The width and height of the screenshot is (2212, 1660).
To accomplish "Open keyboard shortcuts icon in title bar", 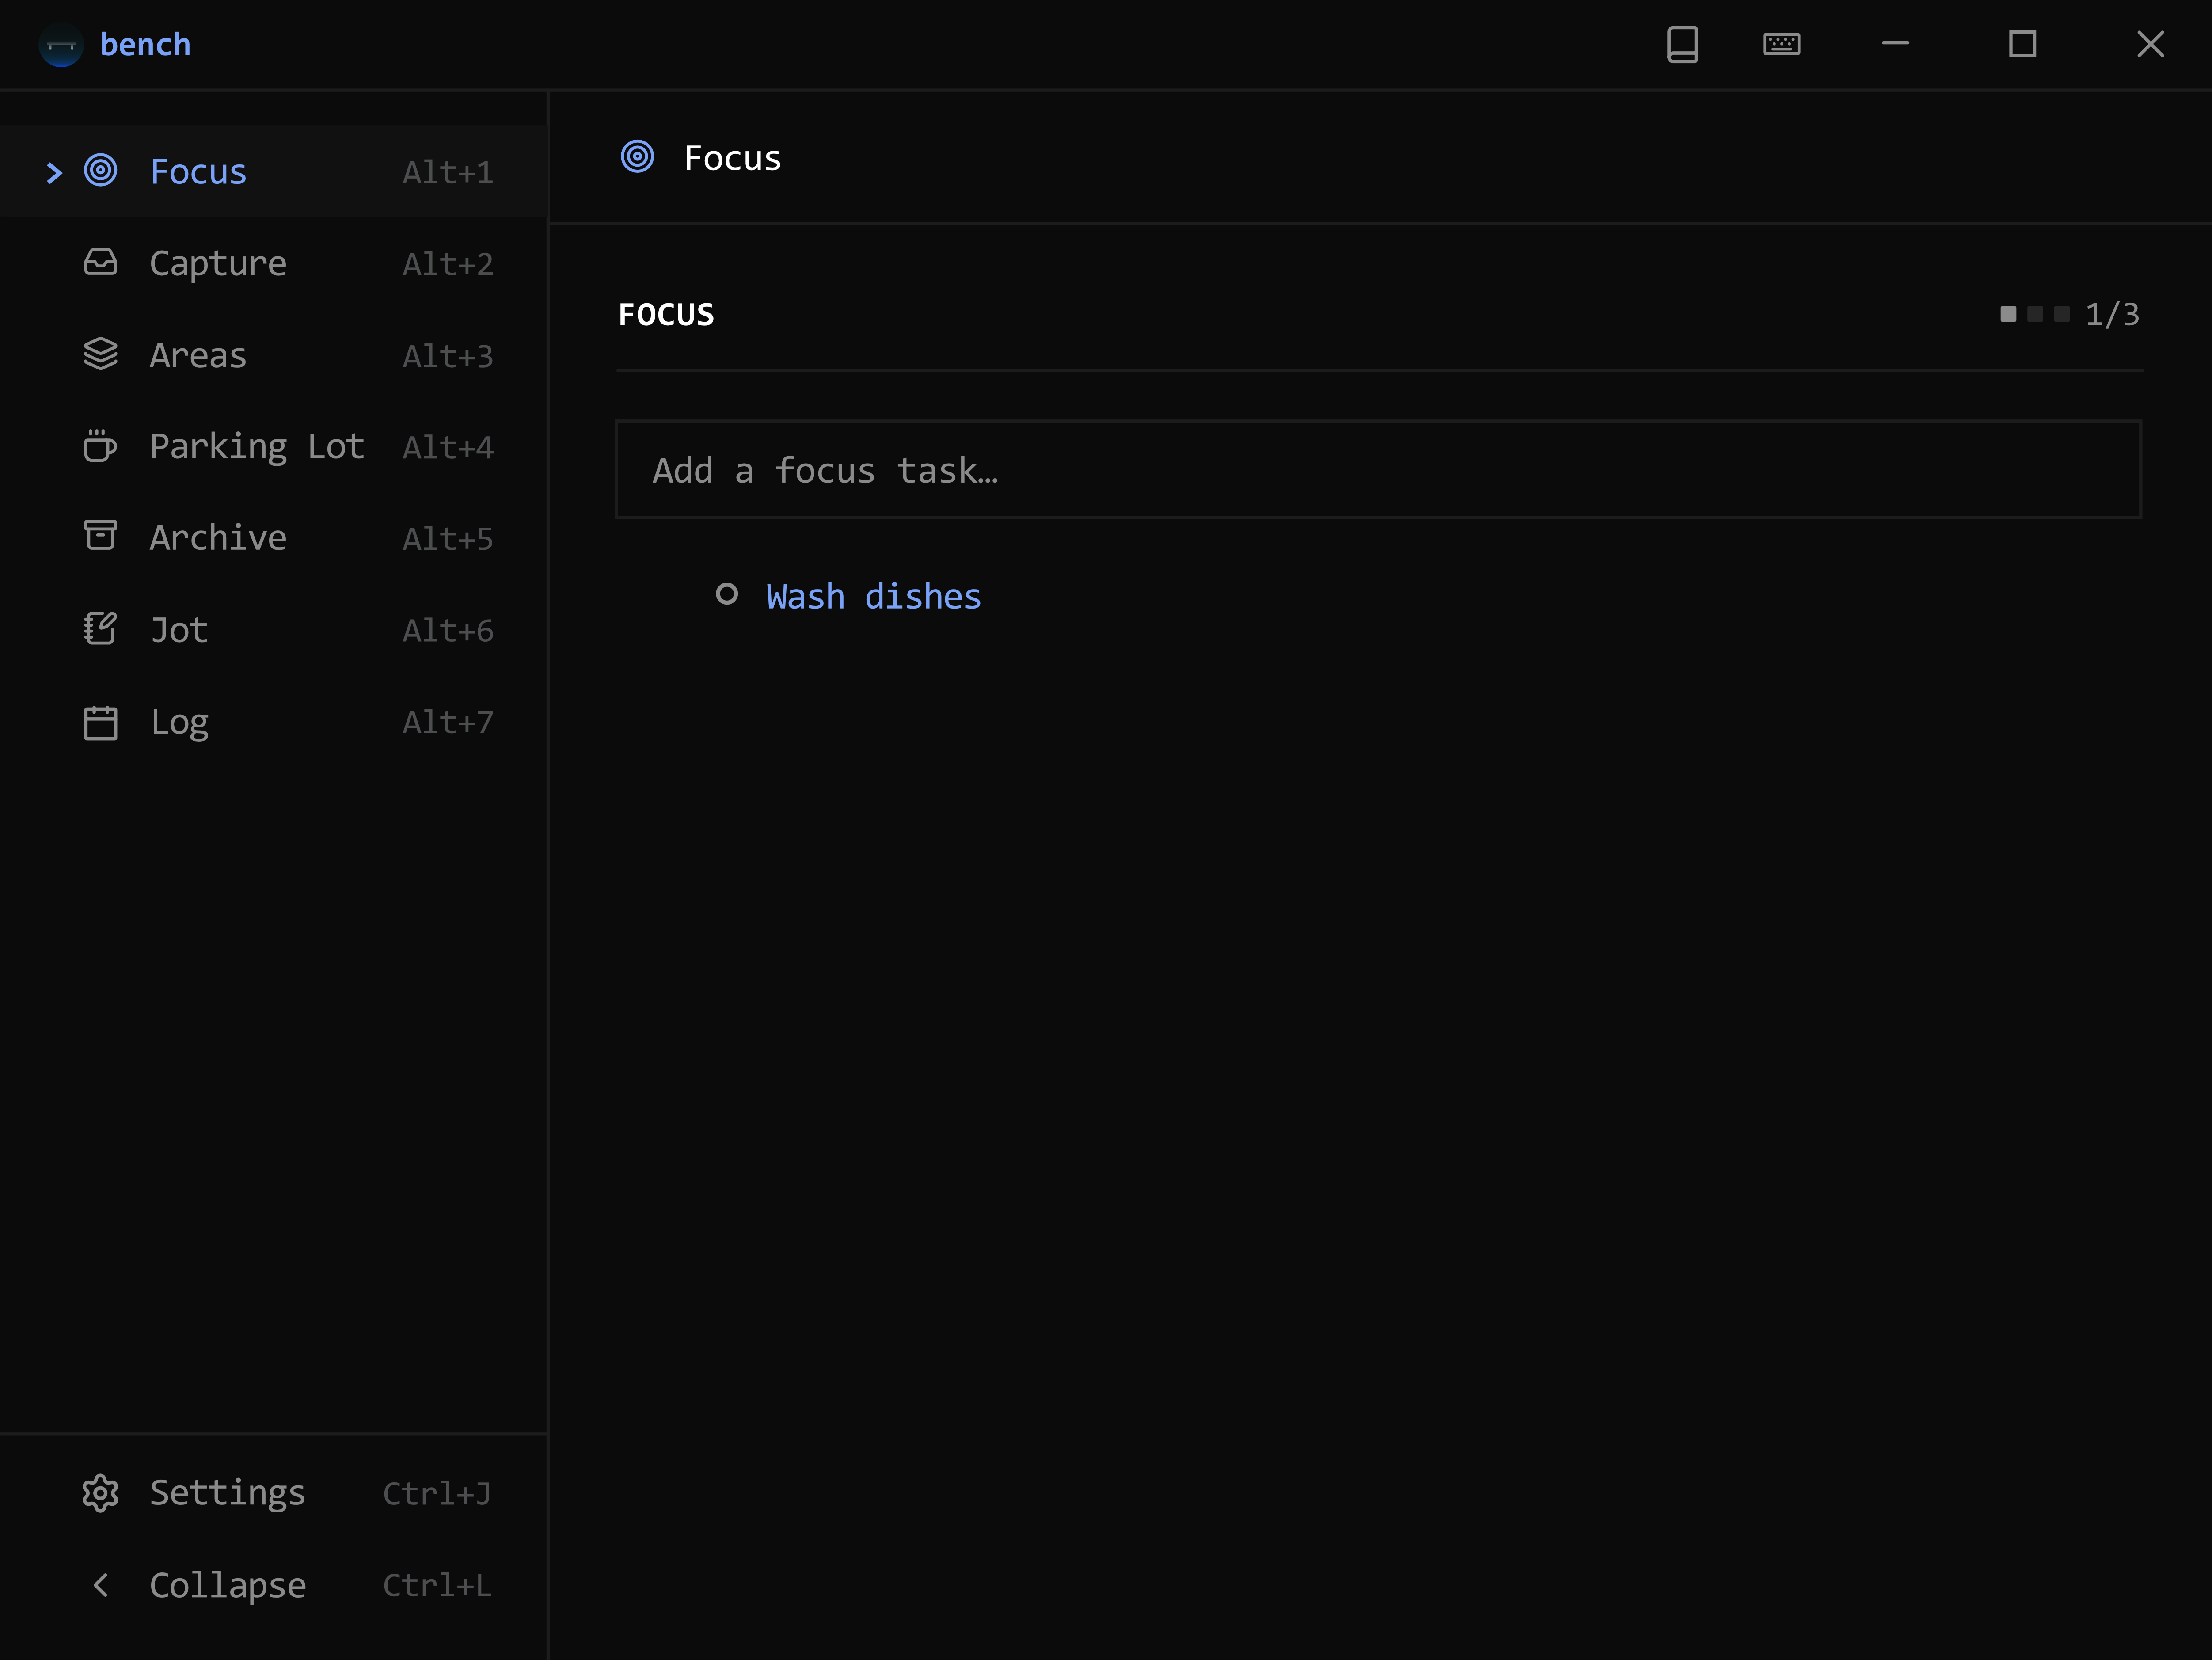I will pyautogui.click(x=1781, y=44).
